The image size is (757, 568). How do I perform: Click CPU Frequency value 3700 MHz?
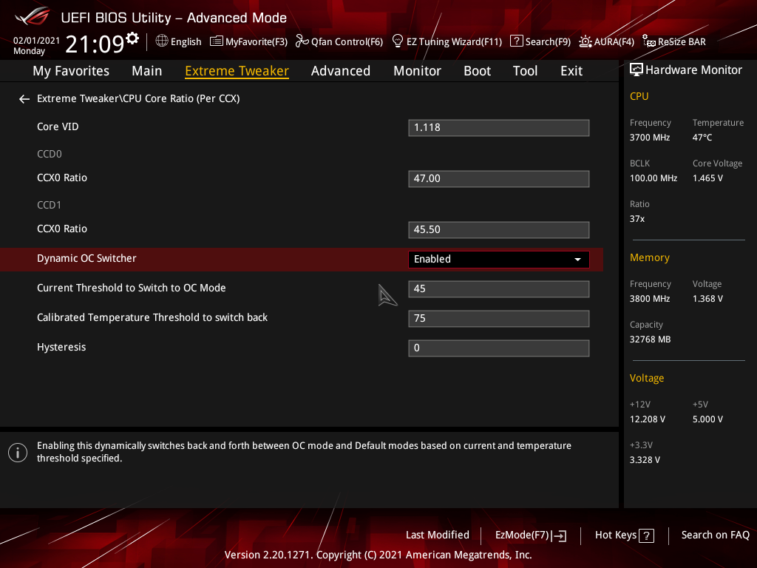(650, 138)
